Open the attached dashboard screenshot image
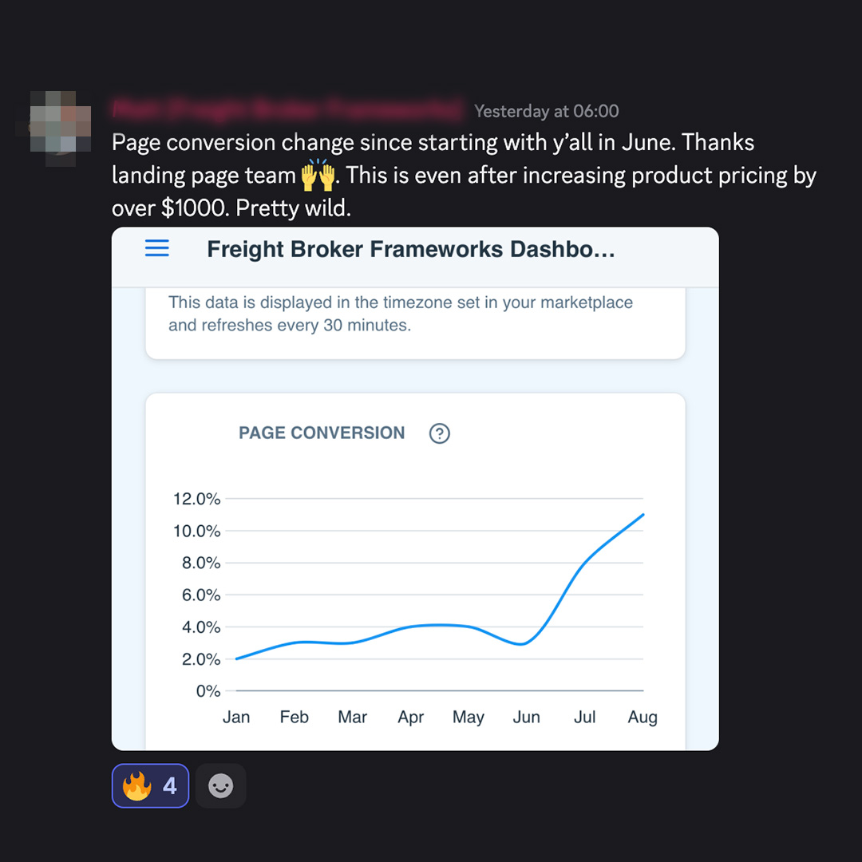The width and height of the screenshot is (862, 862). pos(415,488)
